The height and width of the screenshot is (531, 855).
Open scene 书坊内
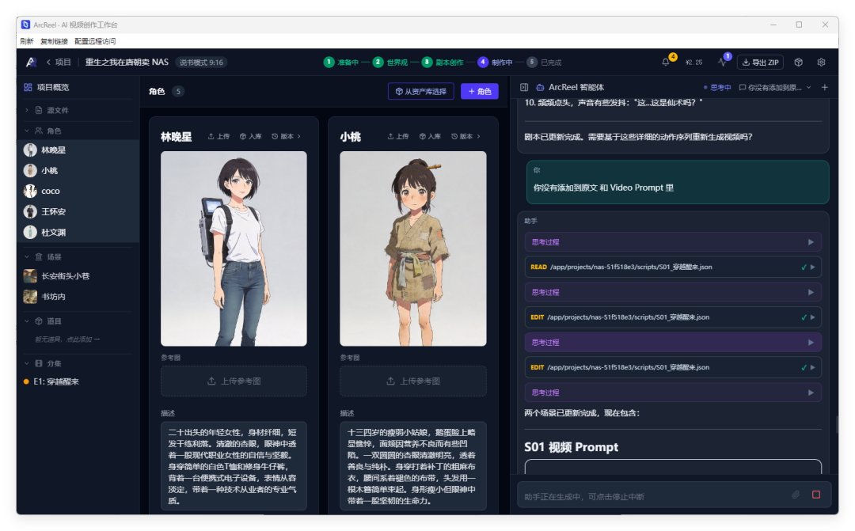[78, 297]
